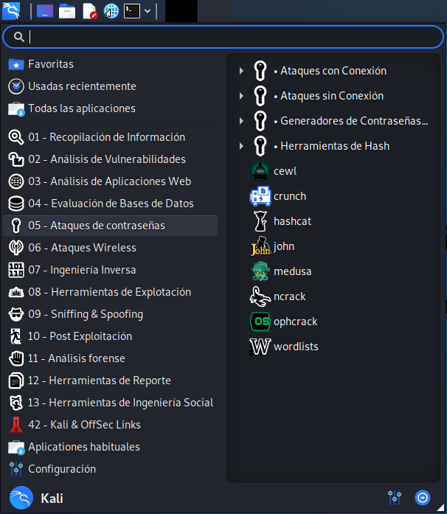Select 02 - Análisis de Vulnerabilidades
The height and width of the screenshot is (514, 447).
[x=110, y=159]
